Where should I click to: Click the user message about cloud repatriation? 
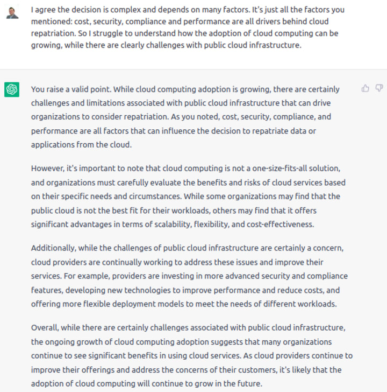[x=188, y=27]
